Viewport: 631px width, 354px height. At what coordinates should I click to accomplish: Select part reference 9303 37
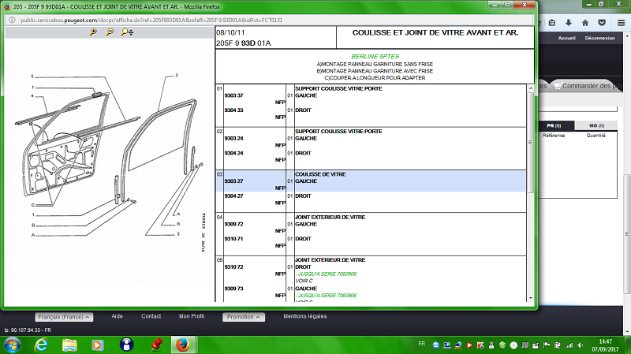coord(233,95)
